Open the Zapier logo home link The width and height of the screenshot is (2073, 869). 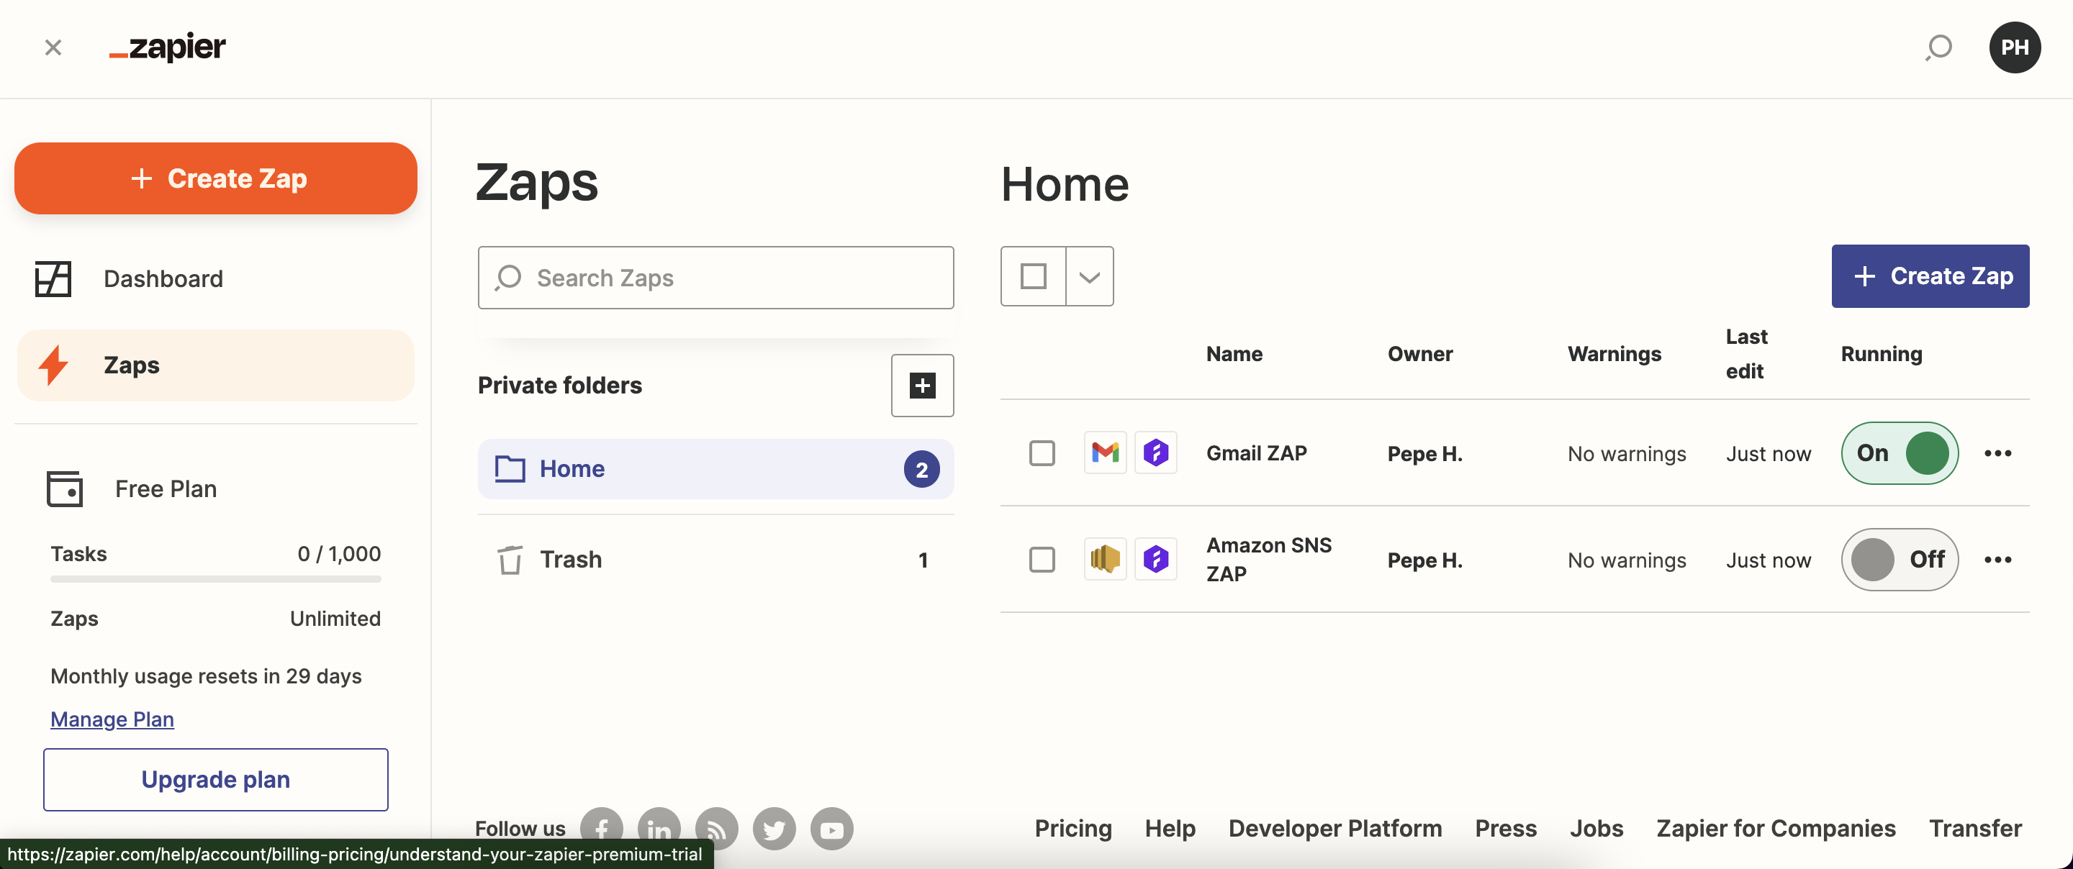(x=168, y=47)
